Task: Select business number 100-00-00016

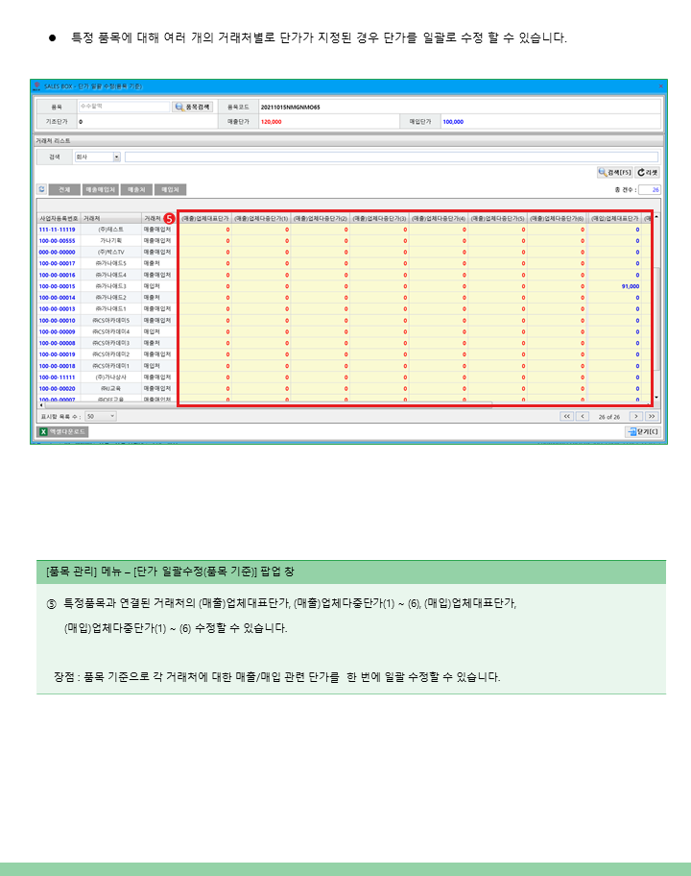Action: 57,275
